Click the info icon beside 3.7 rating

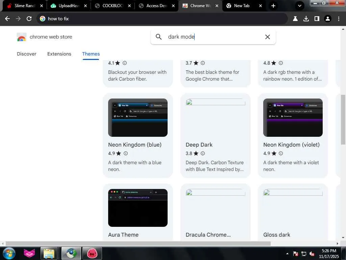(203, 63)
